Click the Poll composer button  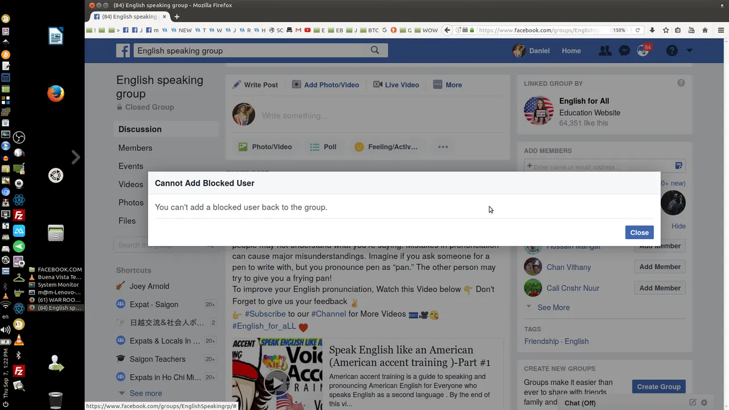pos(323,147)
